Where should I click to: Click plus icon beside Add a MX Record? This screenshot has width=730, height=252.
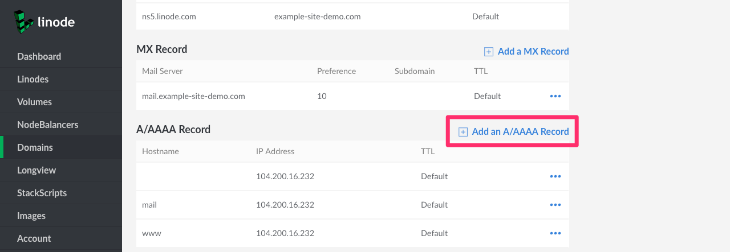(x=488, y=52)
